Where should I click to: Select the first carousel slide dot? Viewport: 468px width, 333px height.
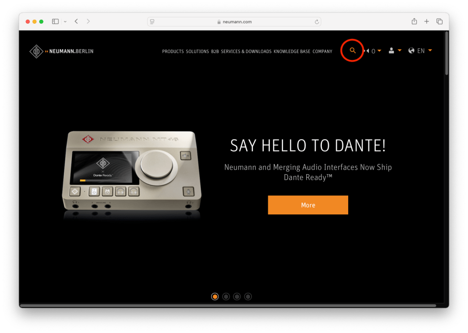coord(215,297)
